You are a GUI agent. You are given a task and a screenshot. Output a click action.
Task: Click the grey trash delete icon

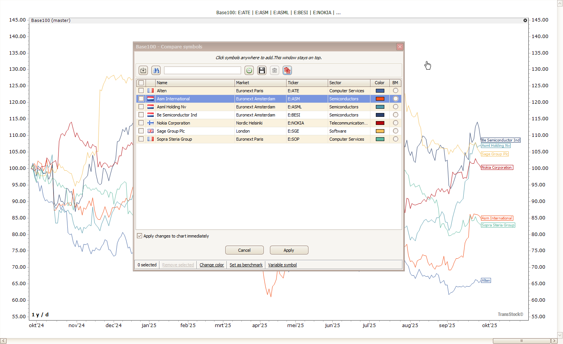[275, 70]
